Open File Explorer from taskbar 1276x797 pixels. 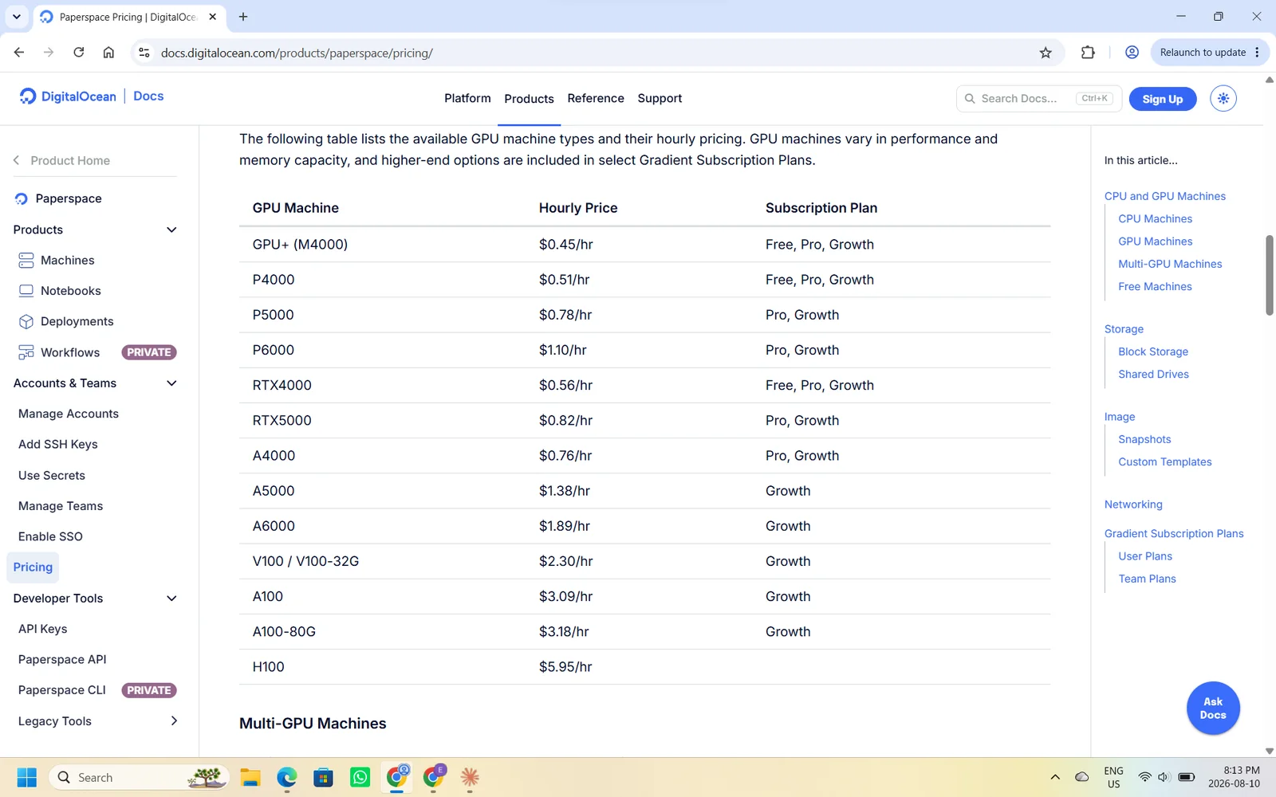[x=250, y=777]
